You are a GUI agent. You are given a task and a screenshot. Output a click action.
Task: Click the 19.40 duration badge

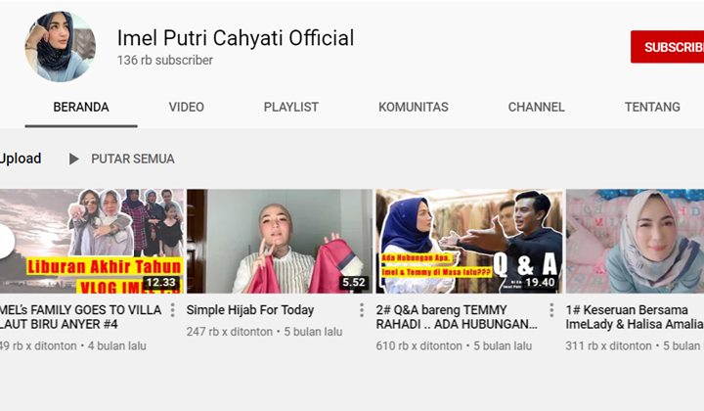click(540, 283)
